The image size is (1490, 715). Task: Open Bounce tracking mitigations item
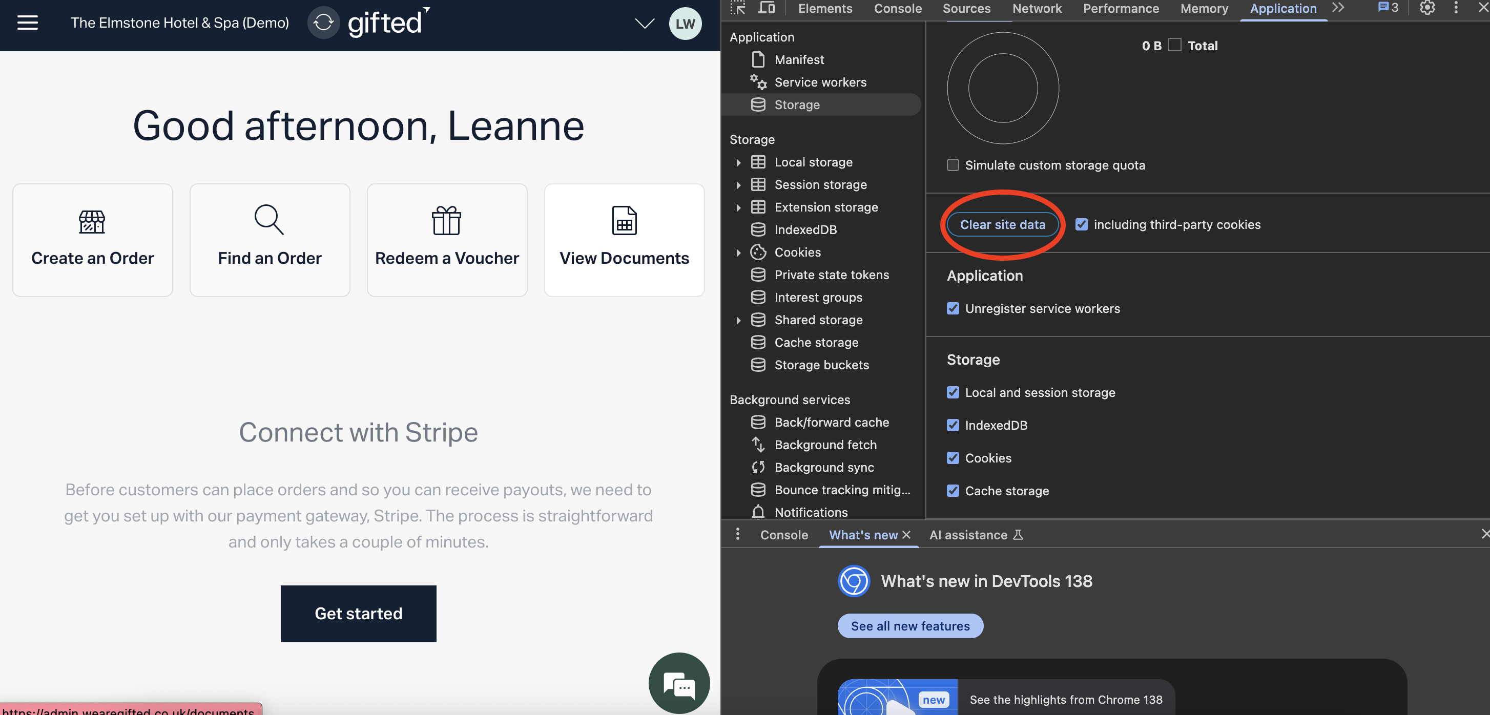pyautogui.click(x=842, y=490)
